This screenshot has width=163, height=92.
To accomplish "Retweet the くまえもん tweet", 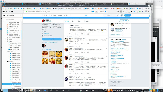I will tap(76, 44).
